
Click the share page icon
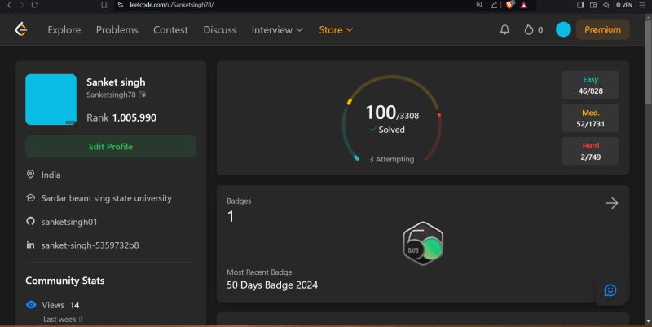pyautogui.click(x=494, y=5)
